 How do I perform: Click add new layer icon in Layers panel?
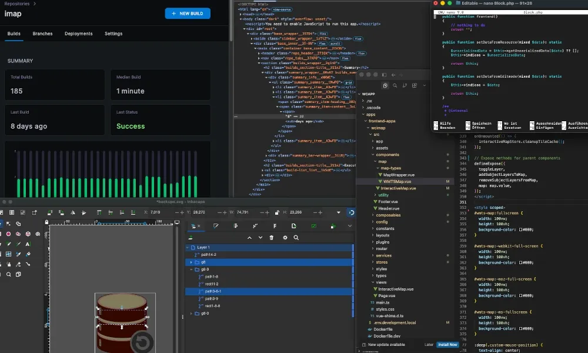[x=191, y=238]
